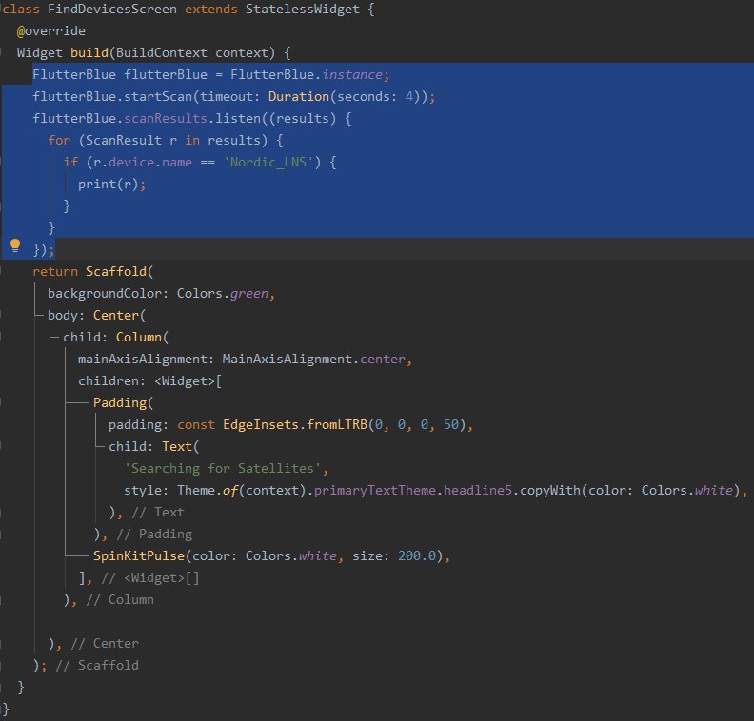Image resolution: width=754 pixels, height=721 pixels.
Task: Click 'device' in r.device.name
Action: 131,163
